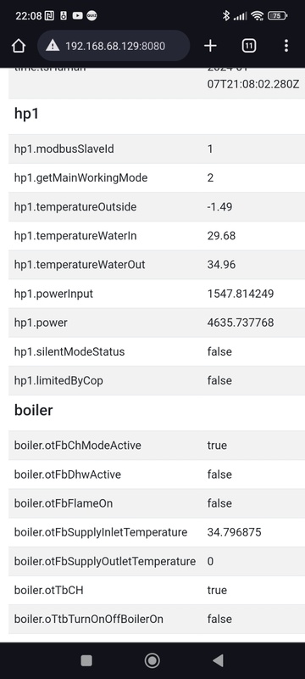Select the boiler.otFbFlameOn row

click(x=157, y=503)
